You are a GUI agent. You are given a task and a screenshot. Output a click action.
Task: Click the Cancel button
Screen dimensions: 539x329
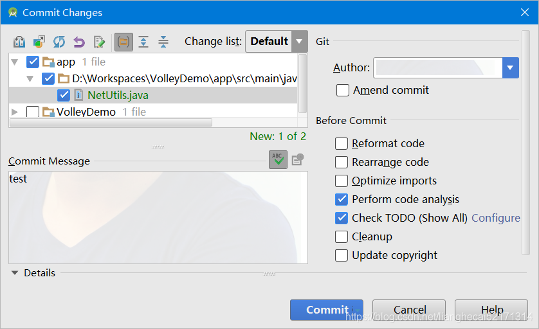[x=409, y=310]
